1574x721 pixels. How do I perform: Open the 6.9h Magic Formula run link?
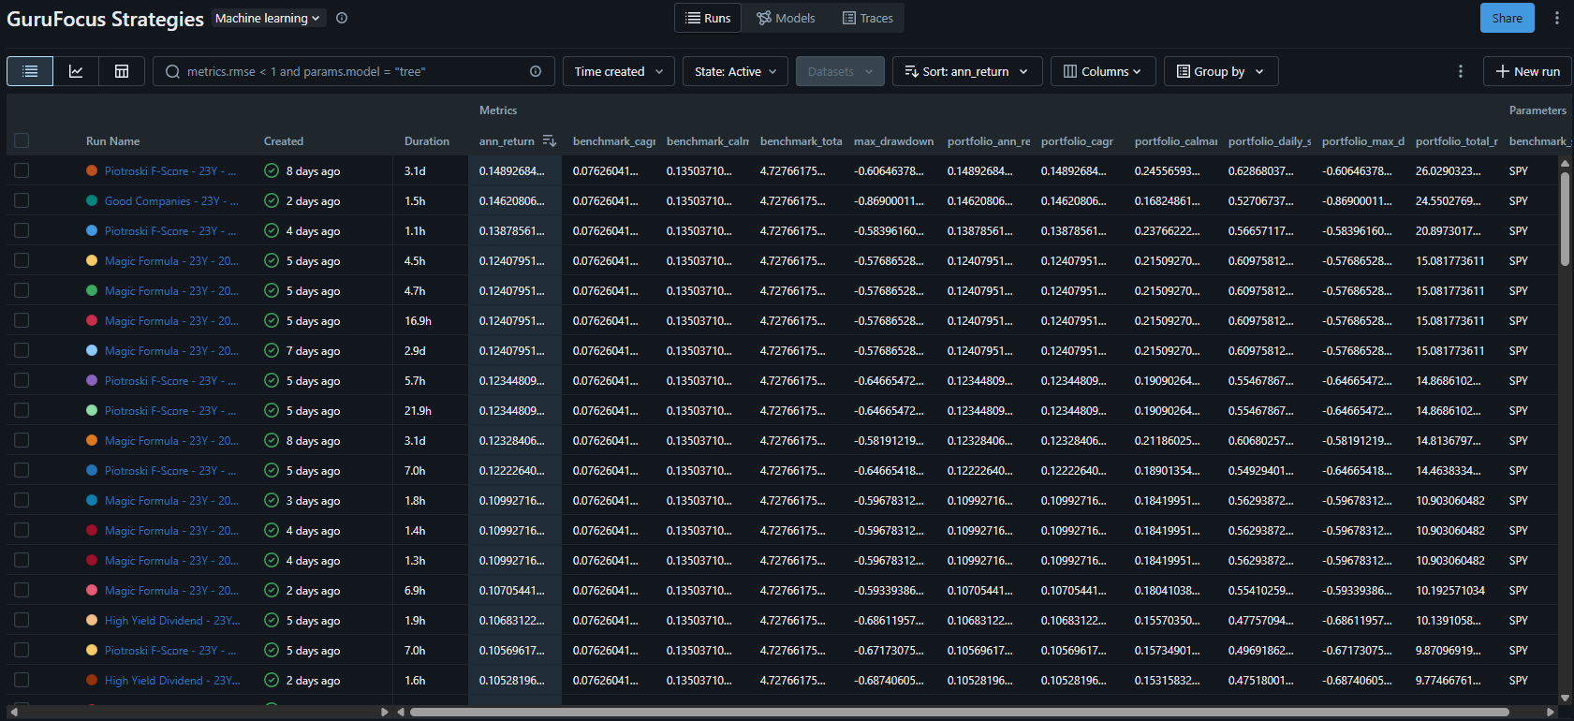[x=171, y=591]
